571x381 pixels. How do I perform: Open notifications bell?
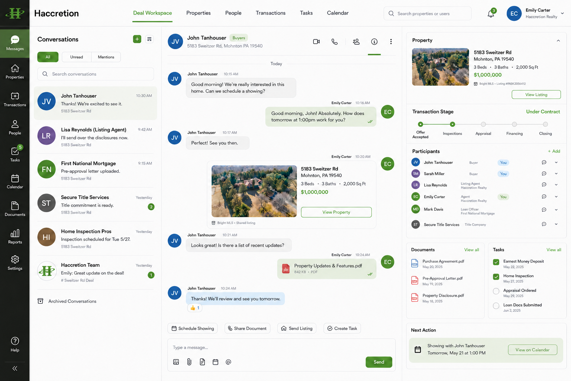491,14
